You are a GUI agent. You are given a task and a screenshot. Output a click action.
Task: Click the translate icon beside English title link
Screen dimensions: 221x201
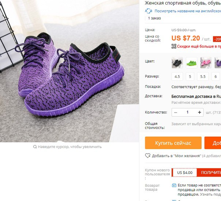click(x=149, y=11)
